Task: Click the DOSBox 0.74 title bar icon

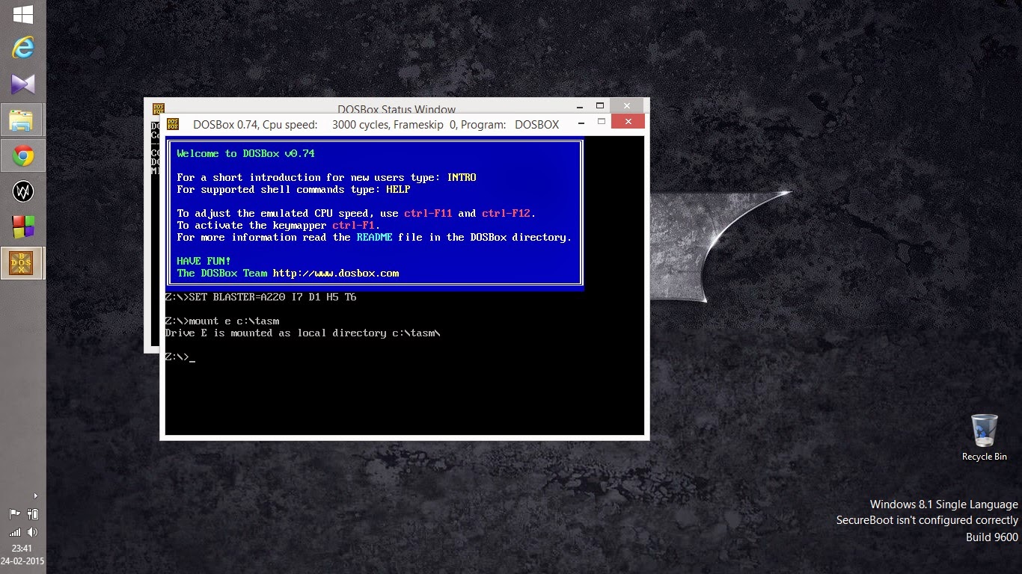Action: (x=173, y=124)
